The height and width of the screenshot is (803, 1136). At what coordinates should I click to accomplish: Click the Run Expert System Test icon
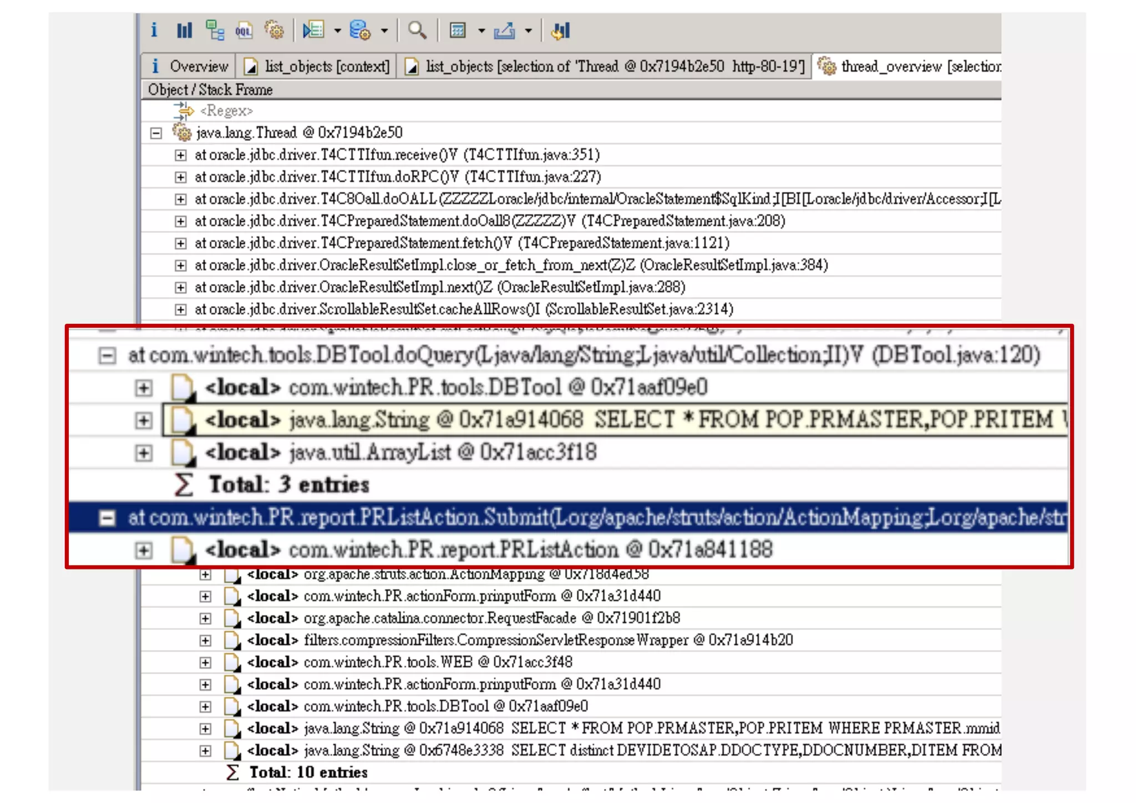point(313,31)
